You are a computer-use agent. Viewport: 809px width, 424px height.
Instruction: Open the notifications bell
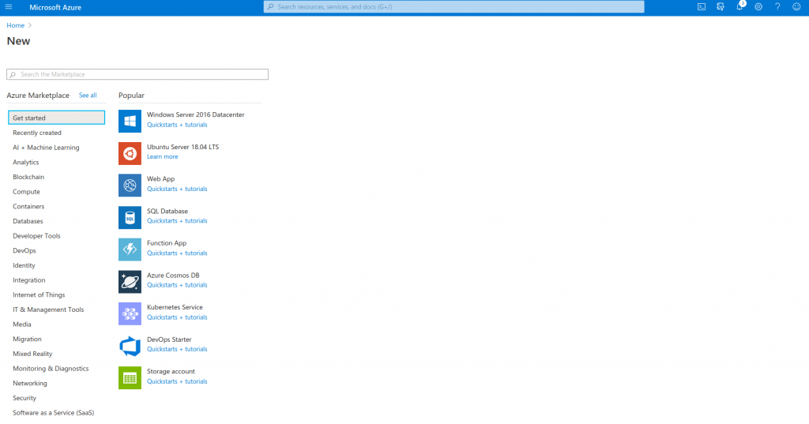739,6
